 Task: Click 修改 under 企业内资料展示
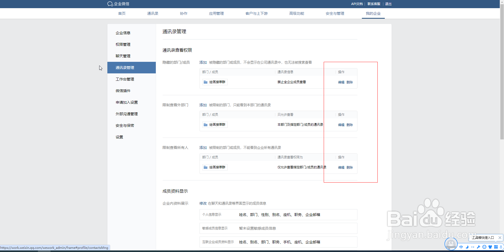click(203, 203)
